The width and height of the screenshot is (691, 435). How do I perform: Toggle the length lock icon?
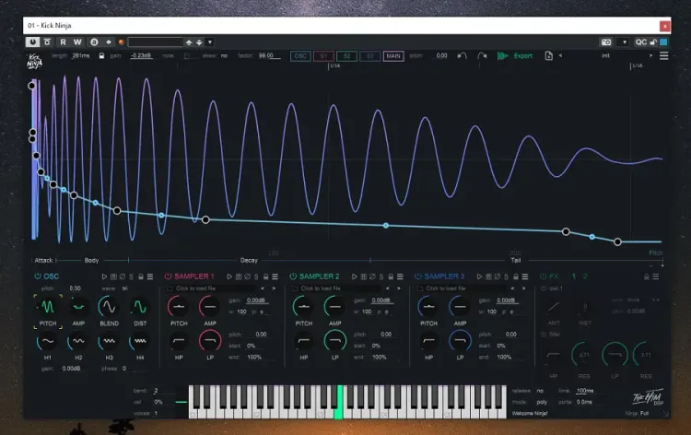tap(101, 56)
